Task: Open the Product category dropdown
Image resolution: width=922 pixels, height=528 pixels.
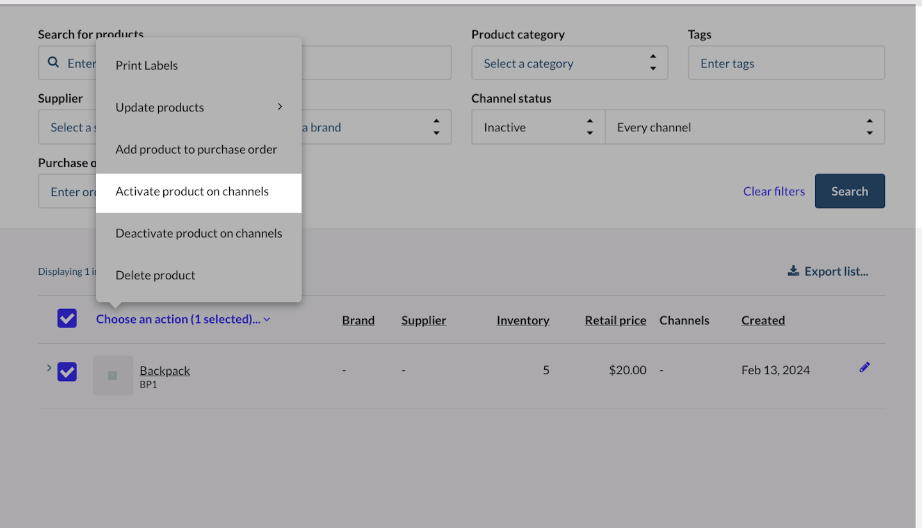Action: click(x=569, y=63)
